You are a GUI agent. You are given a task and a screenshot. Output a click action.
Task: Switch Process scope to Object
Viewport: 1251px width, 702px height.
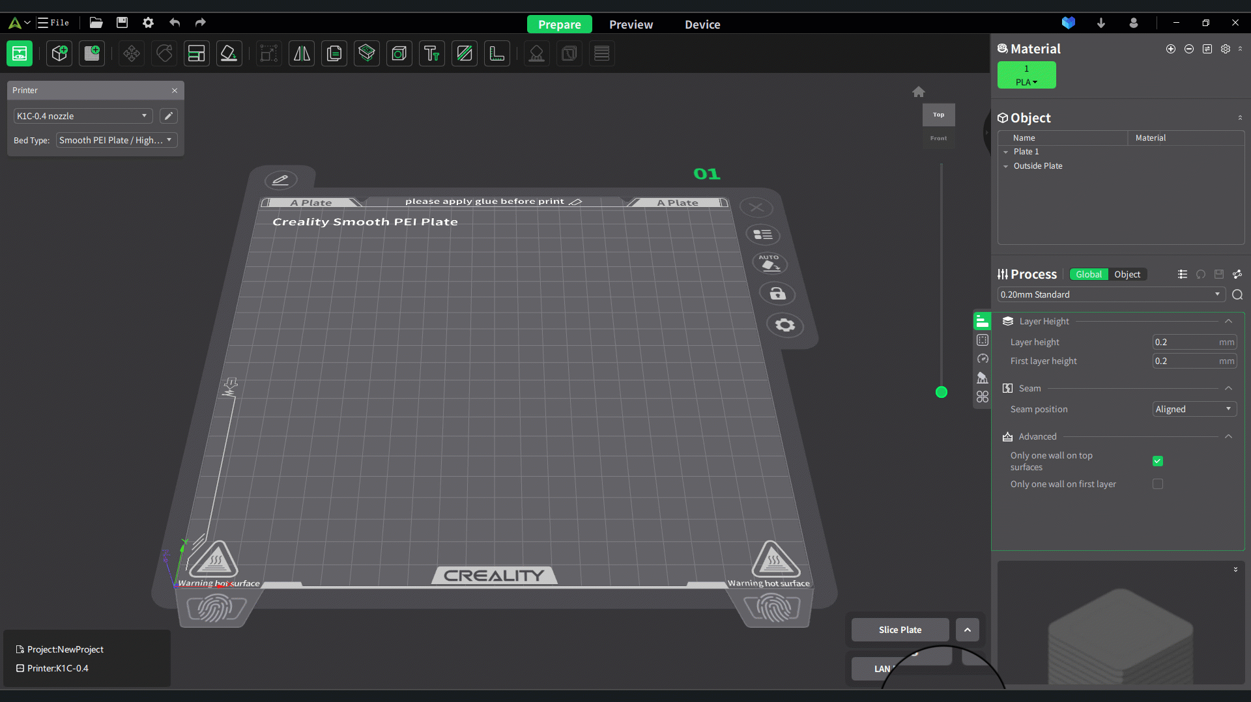[x=1127, y=274]
